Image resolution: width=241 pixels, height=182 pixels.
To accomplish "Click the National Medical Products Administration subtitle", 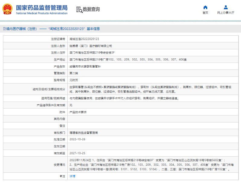I will [x=42, y=13].
